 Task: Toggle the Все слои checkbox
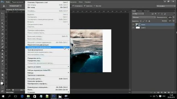pos(94,6)
